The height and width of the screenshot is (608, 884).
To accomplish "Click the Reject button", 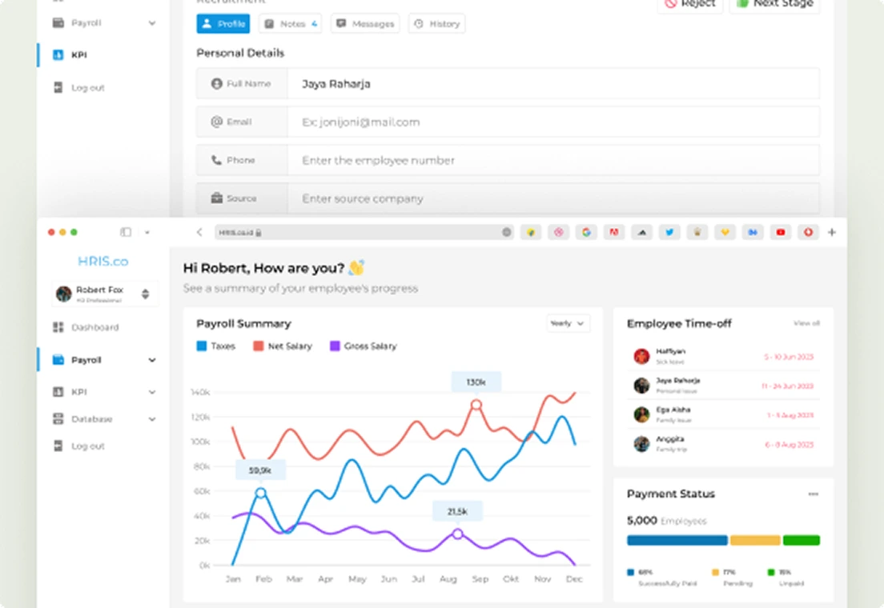I will tap(690, 4).
